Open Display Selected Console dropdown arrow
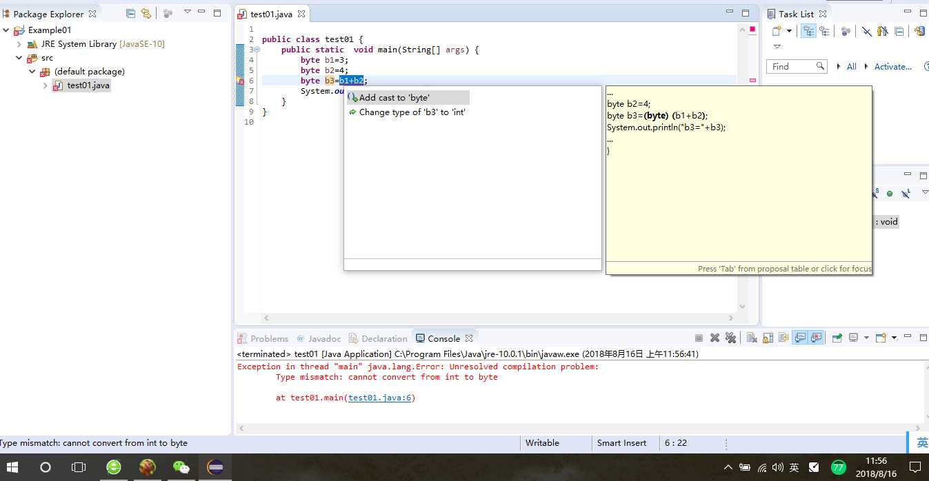 pyautogui.click(x=866, y=338)
